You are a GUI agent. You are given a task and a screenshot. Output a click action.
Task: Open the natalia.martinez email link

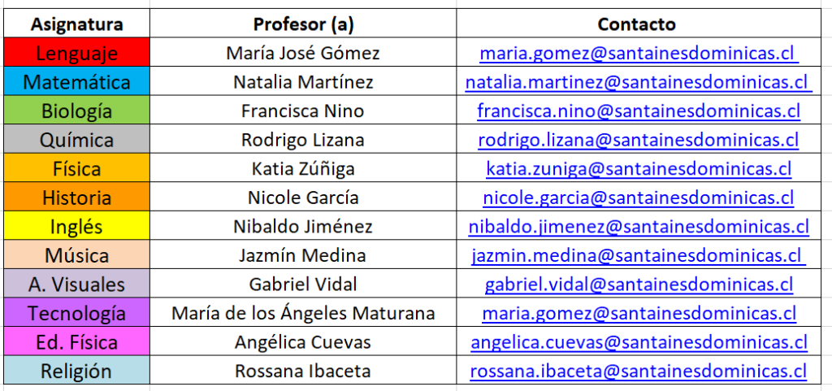coord(638,82)
